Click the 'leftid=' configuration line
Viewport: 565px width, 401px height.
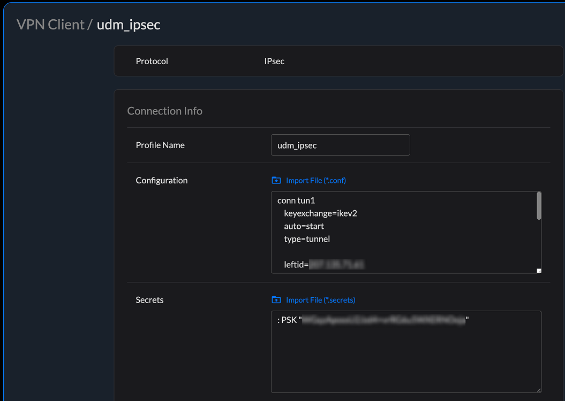(x=324, y=265)
